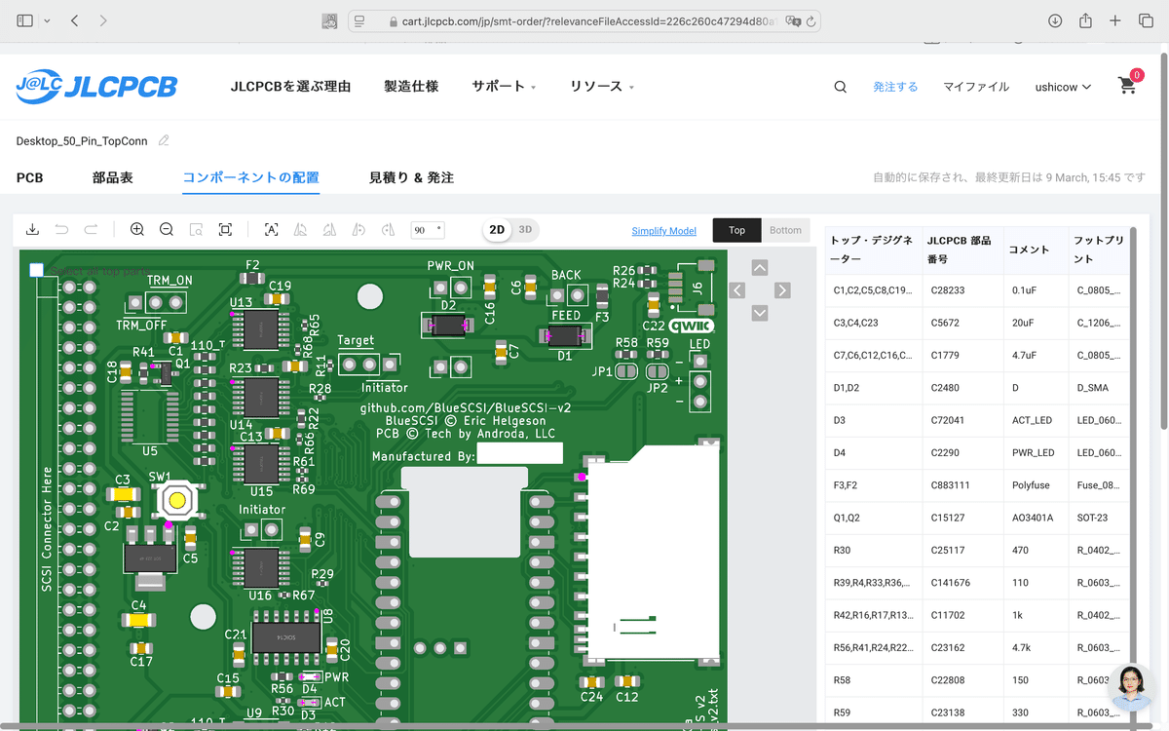
Task: Open the chat support avatar
Action: (1133, 688)
